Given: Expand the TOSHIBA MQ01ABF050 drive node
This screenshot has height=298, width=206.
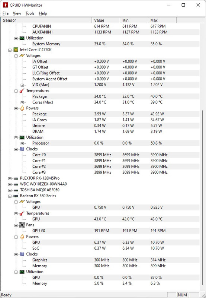Looking at the screenshot, I should coord(10,190).
